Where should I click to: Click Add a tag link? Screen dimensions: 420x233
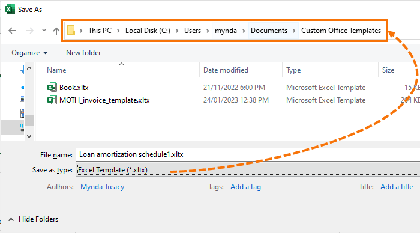[x=245, y=187]
